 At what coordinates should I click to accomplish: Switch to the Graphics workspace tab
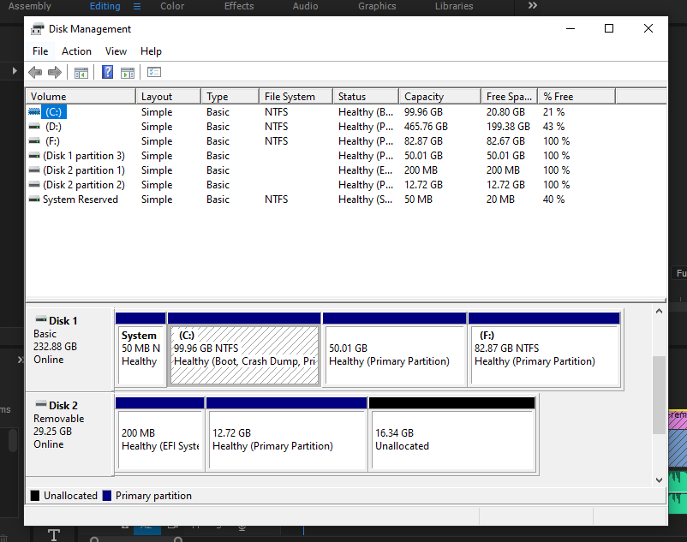tap(377, 6)
